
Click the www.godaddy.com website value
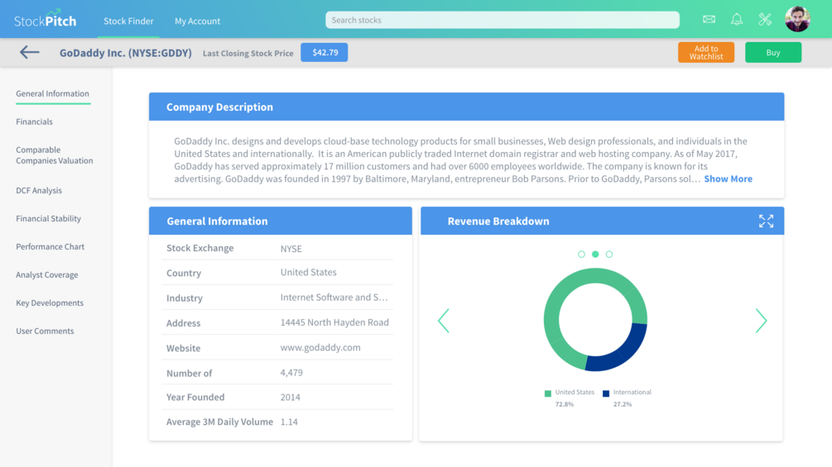click(x=320, y=347)
